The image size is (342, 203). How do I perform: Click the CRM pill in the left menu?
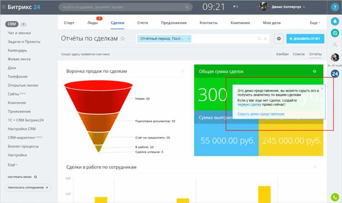12,24
